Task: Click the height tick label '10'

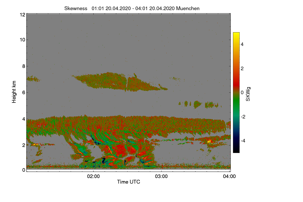Action: coord(22,40)
